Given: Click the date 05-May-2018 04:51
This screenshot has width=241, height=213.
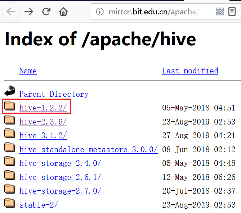Looking at the screenshot, I should point(199,108).
